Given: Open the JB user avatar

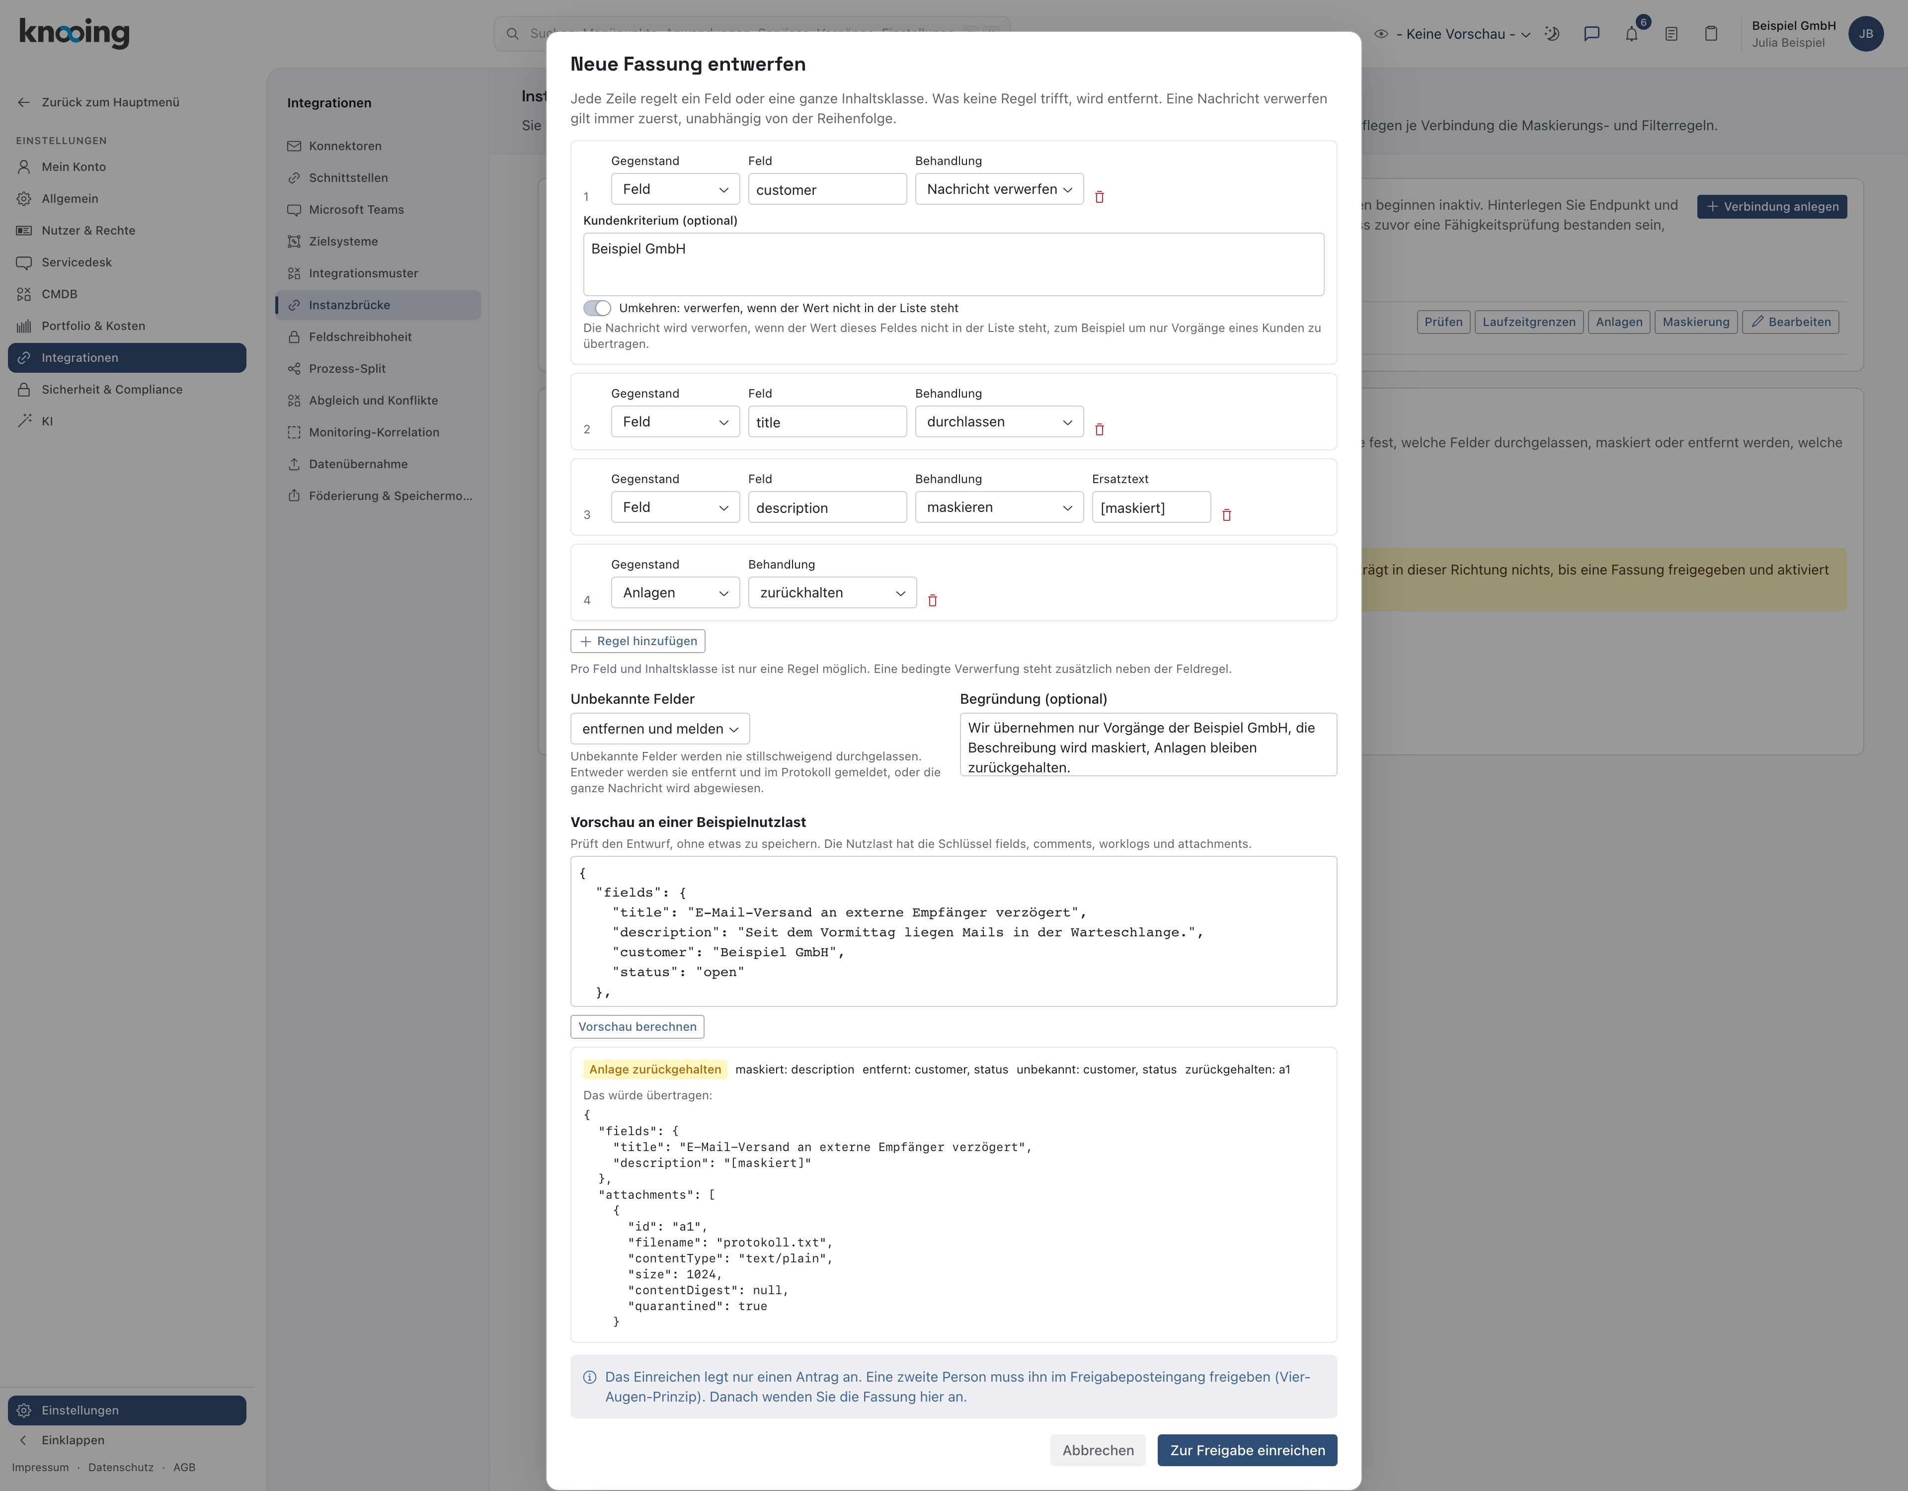Looking at the screenshot, I should (x=1865, y=34).
